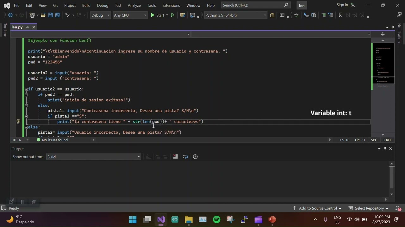Screen dimensions: 405x227
Task: Open the Debug menu
Action: [x=103, y=5]
